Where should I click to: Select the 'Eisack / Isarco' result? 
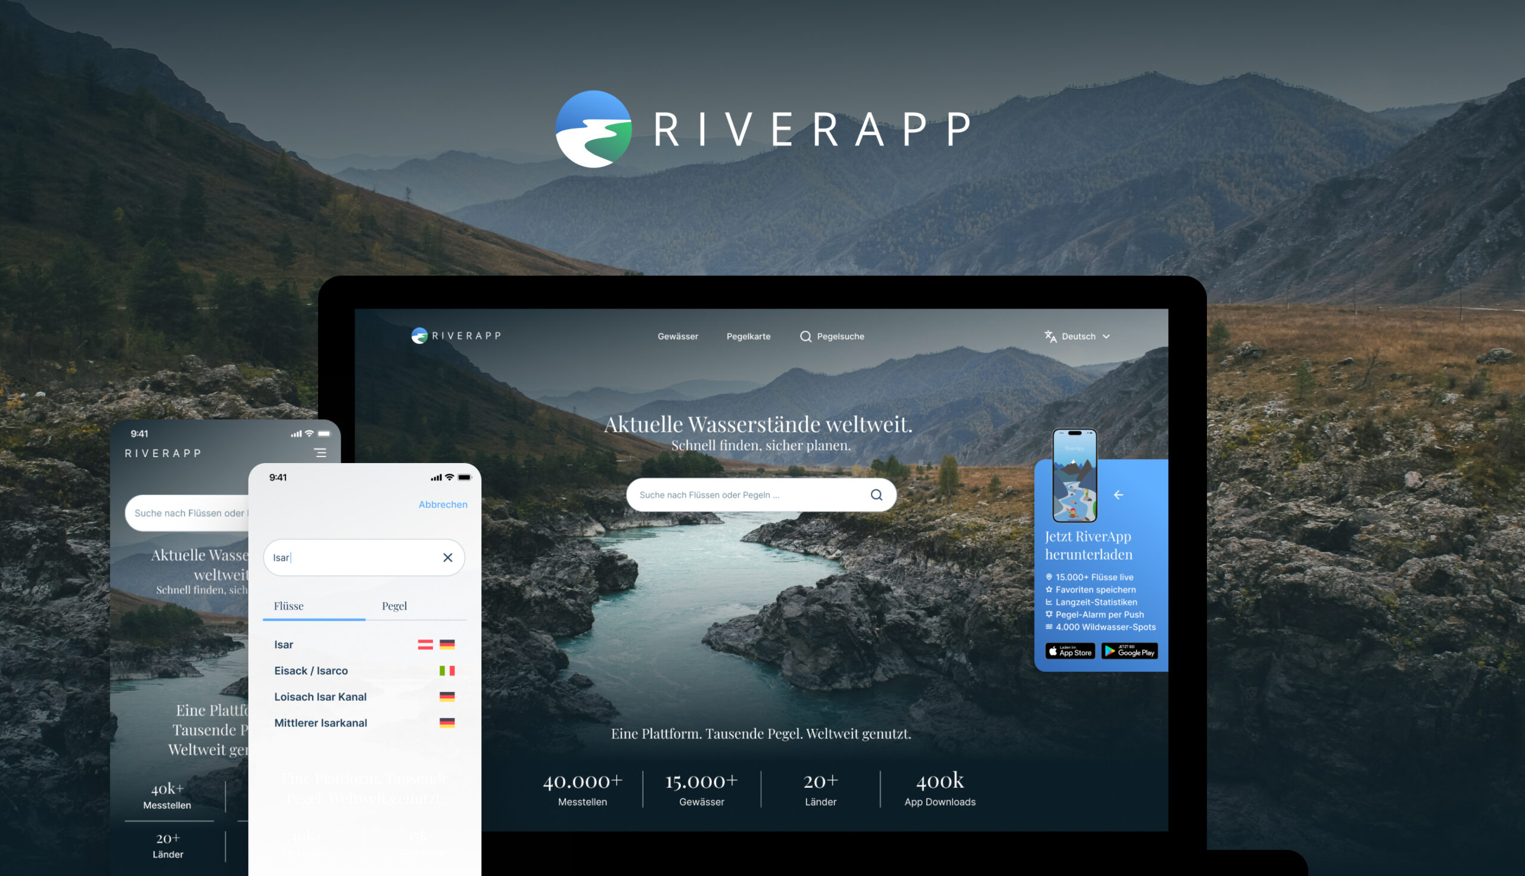click(364, 671)
